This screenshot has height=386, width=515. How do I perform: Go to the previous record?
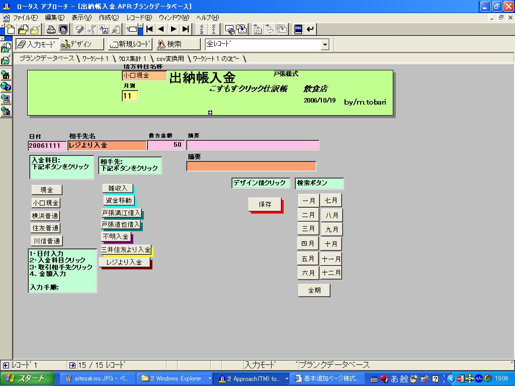pyautogui.click(x=161, y=29)
